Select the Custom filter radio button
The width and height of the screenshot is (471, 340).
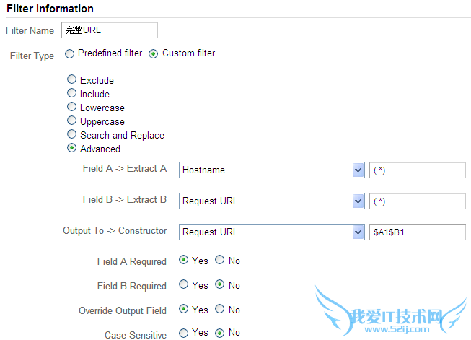(x=154, y=53)
